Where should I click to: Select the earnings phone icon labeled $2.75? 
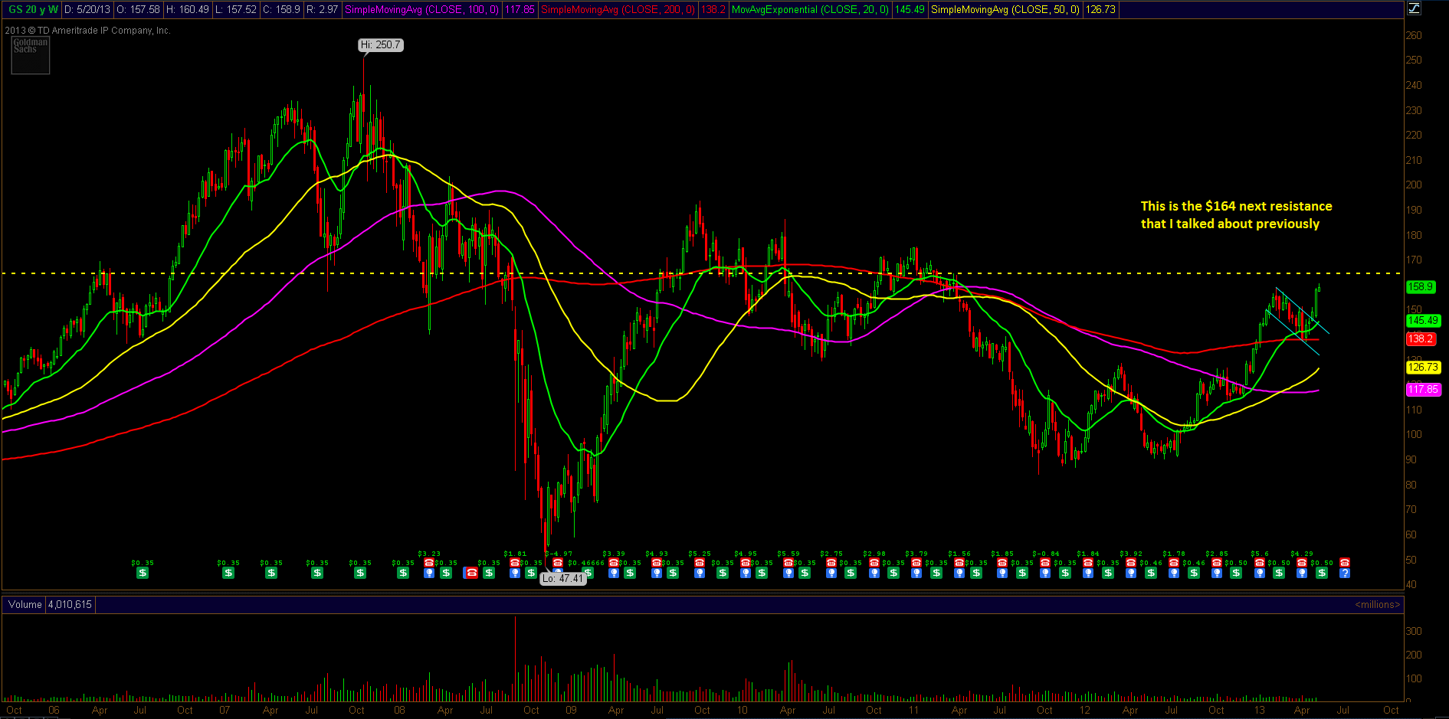(831, 563)
